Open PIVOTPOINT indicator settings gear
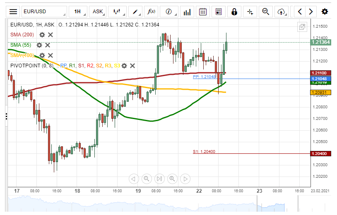 pos(124,66)
